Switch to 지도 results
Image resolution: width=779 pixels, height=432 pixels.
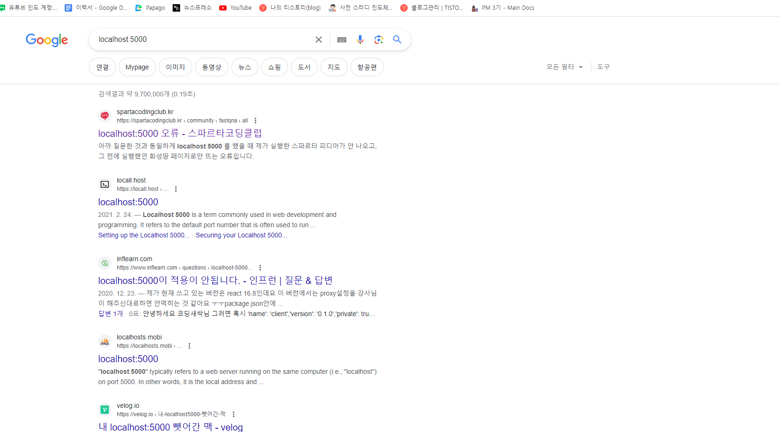[x=334, y=67]
